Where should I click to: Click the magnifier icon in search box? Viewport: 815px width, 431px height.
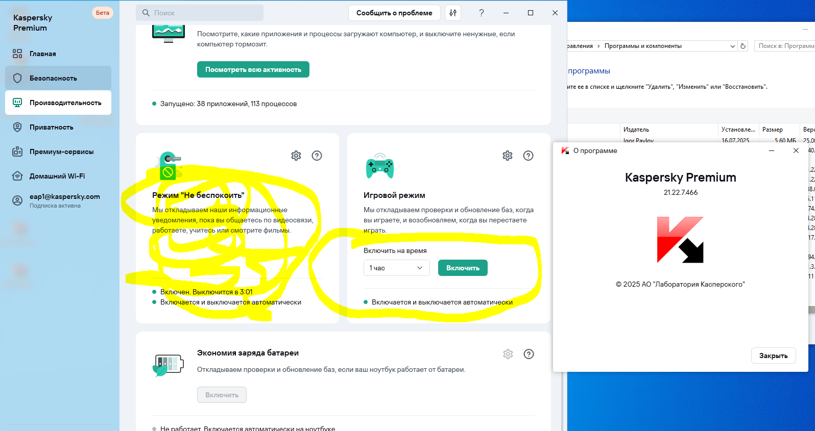point(146,13)
